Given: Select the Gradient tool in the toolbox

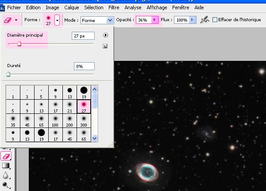Looking at the screenshot, I should (x=6, y=166).
